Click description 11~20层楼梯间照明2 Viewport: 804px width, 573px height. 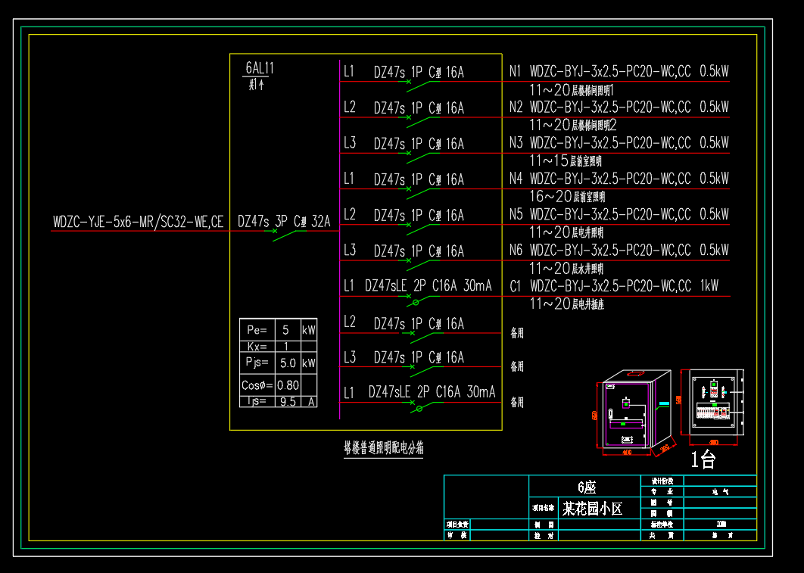point(573,125)
